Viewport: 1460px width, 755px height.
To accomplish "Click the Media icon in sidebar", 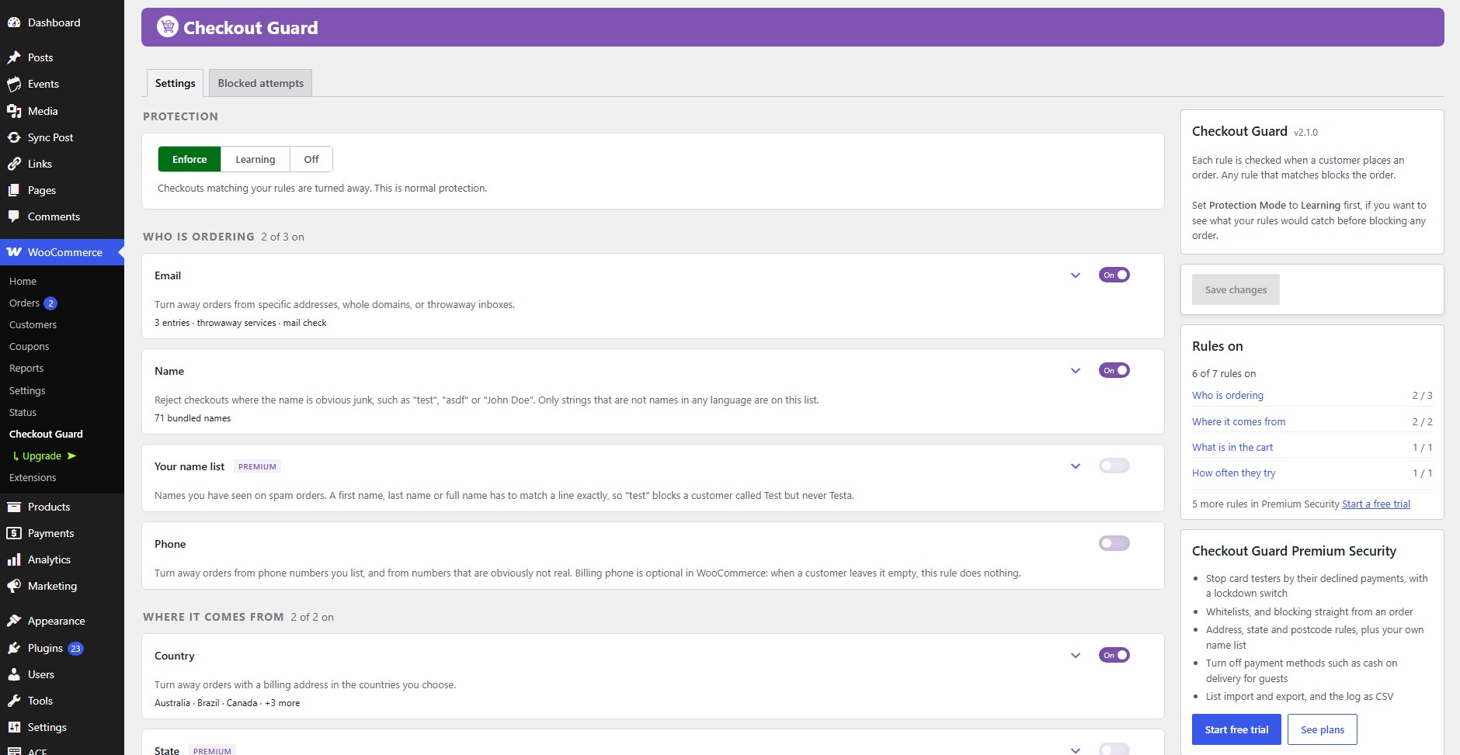I will pyautogui.click(x=14, y=111).
